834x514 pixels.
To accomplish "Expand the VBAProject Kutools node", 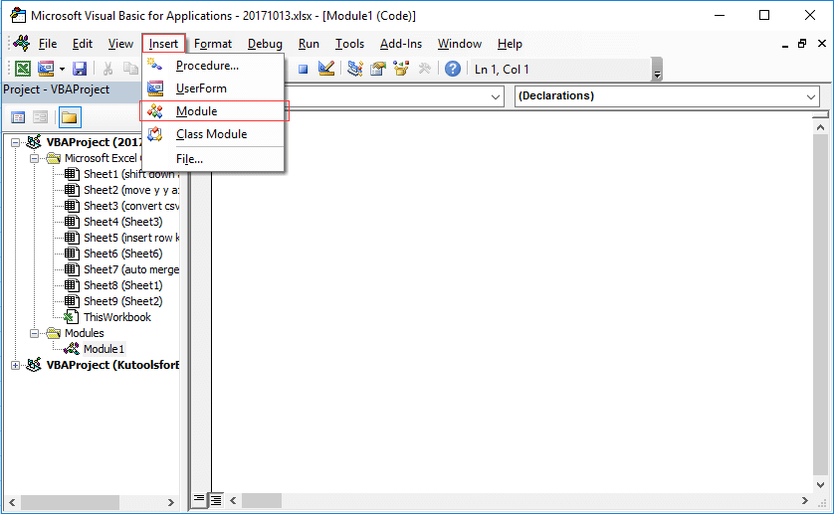I will 15,365.
